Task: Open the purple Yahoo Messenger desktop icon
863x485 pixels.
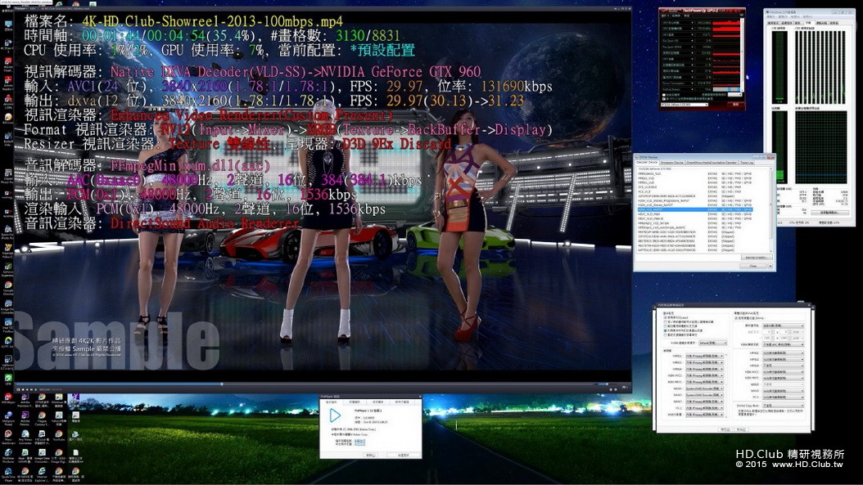Action: click(75, 400)
